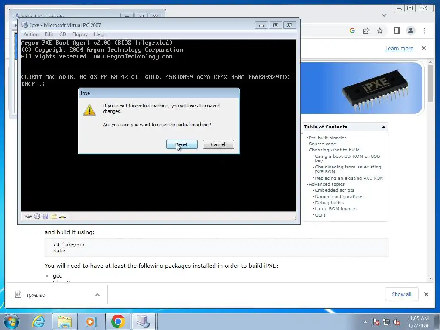
Task: Click the network adapter status icon in Virtual PC
Action: point(63,216)
